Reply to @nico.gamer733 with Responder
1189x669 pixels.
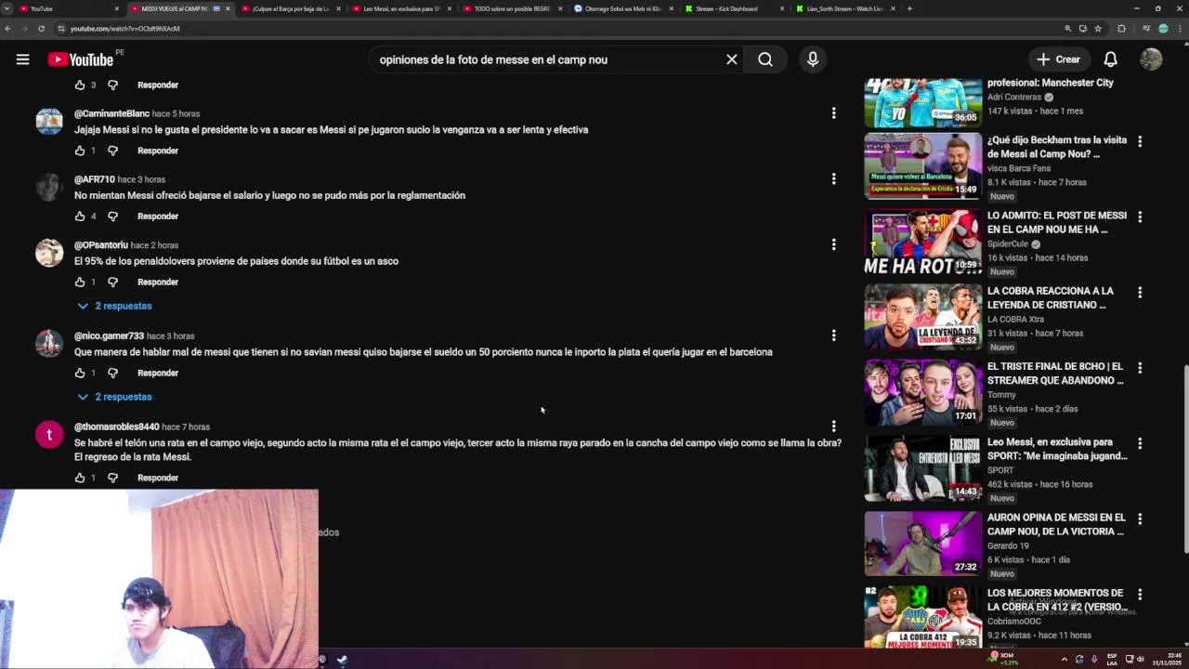pos(158,374)
